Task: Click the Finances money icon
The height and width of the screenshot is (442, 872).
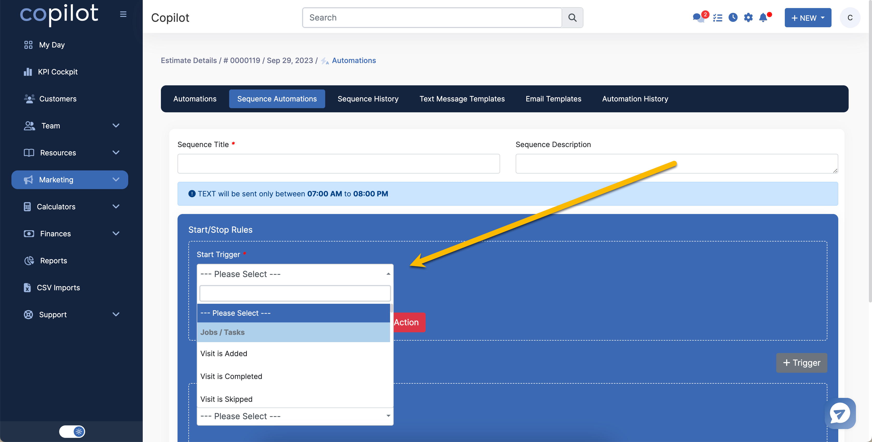Action: pyautogui.click(x=29, y=234)
